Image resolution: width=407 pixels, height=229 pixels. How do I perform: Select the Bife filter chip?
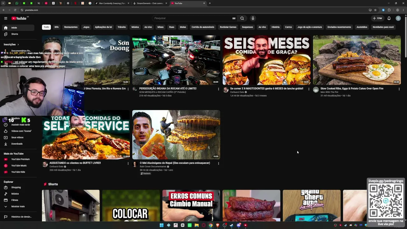[57, 27]
